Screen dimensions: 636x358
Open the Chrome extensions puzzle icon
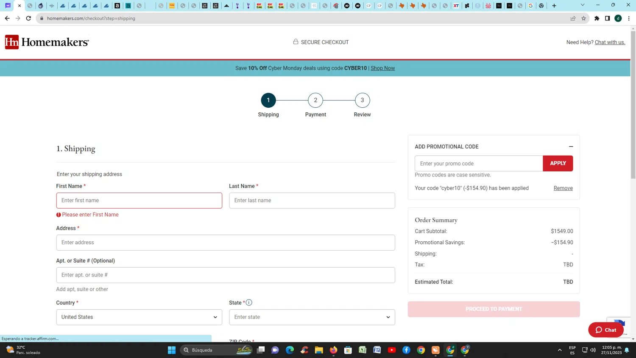coord(597,18)
